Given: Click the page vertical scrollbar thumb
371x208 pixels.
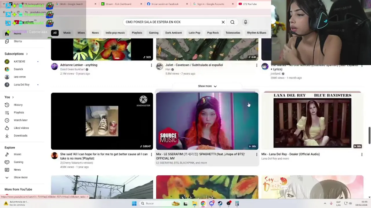Looking at the screenshot, I should pos(369,135).
